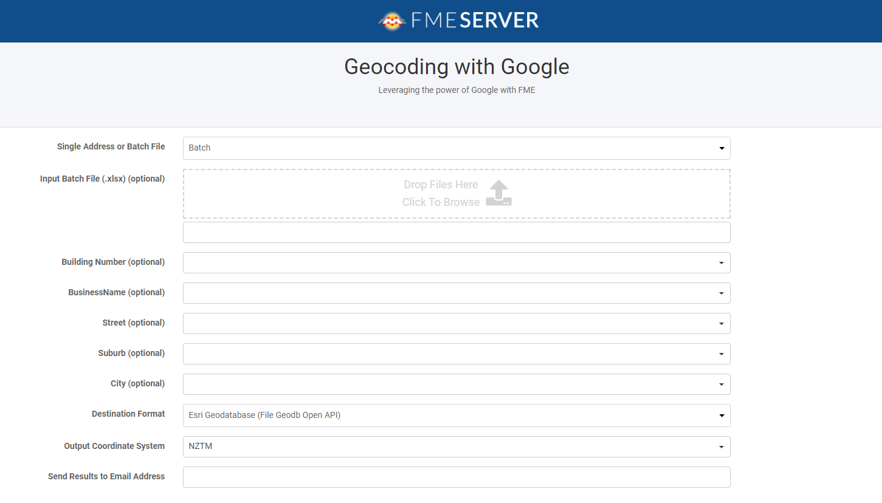Screen dimensions: 882x503
Task: Focus the Send Results to Email Address field
Action: (457, 477)
